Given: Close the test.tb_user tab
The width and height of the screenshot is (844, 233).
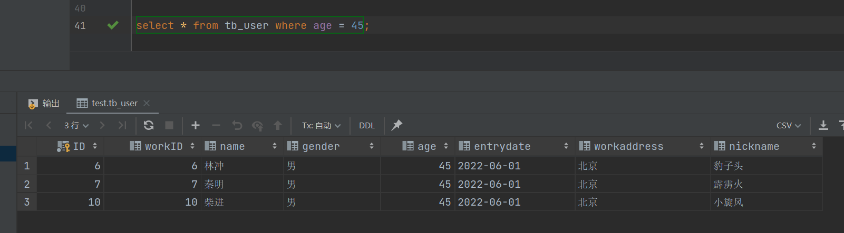Looking at the screenshot, I should [x=147, y=103].
